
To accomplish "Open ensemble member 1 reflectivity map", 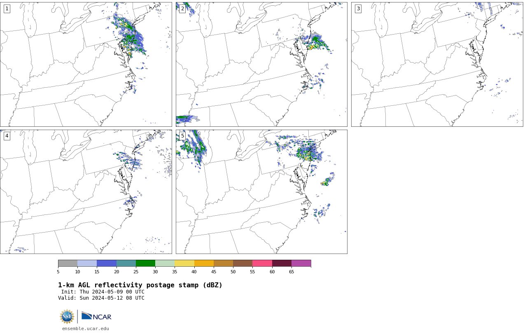I will tap(86, 64).
